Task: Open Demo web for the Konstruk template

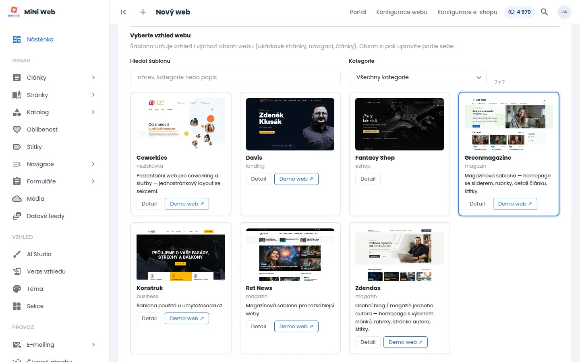Action: click(x=187, y=319)
